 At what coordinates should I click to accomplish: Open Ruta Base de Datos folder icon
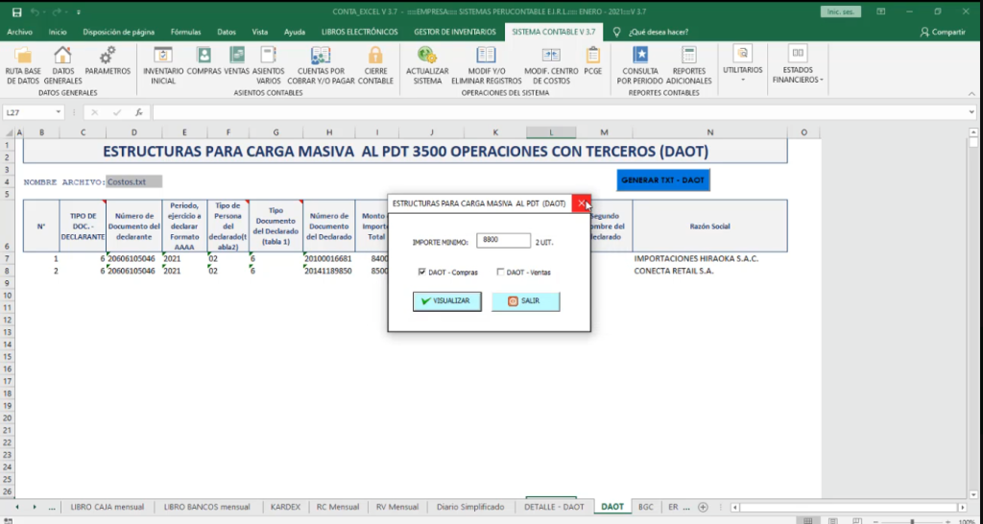[23, 55]
